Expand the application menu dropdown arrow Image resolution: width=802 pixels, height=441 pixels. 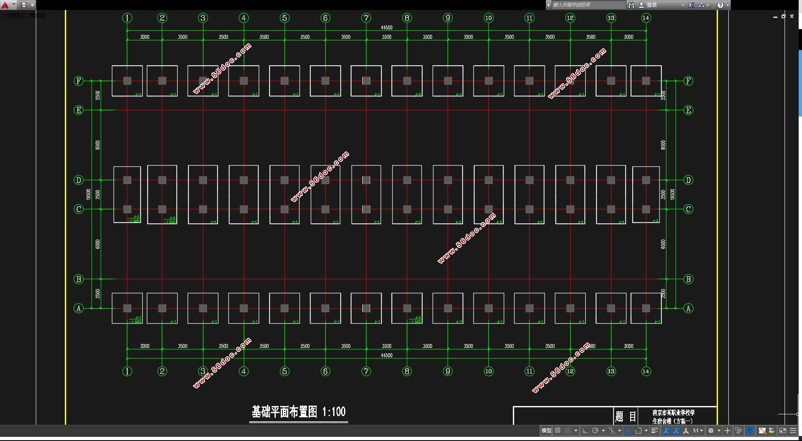[14, 5]
